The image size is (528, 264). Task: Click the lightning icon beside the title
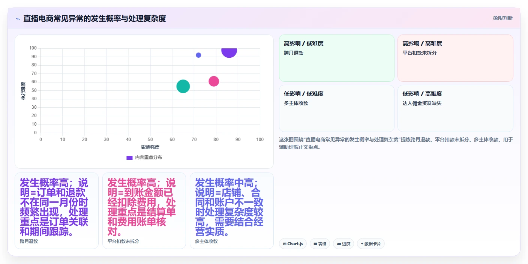(18, 18)
